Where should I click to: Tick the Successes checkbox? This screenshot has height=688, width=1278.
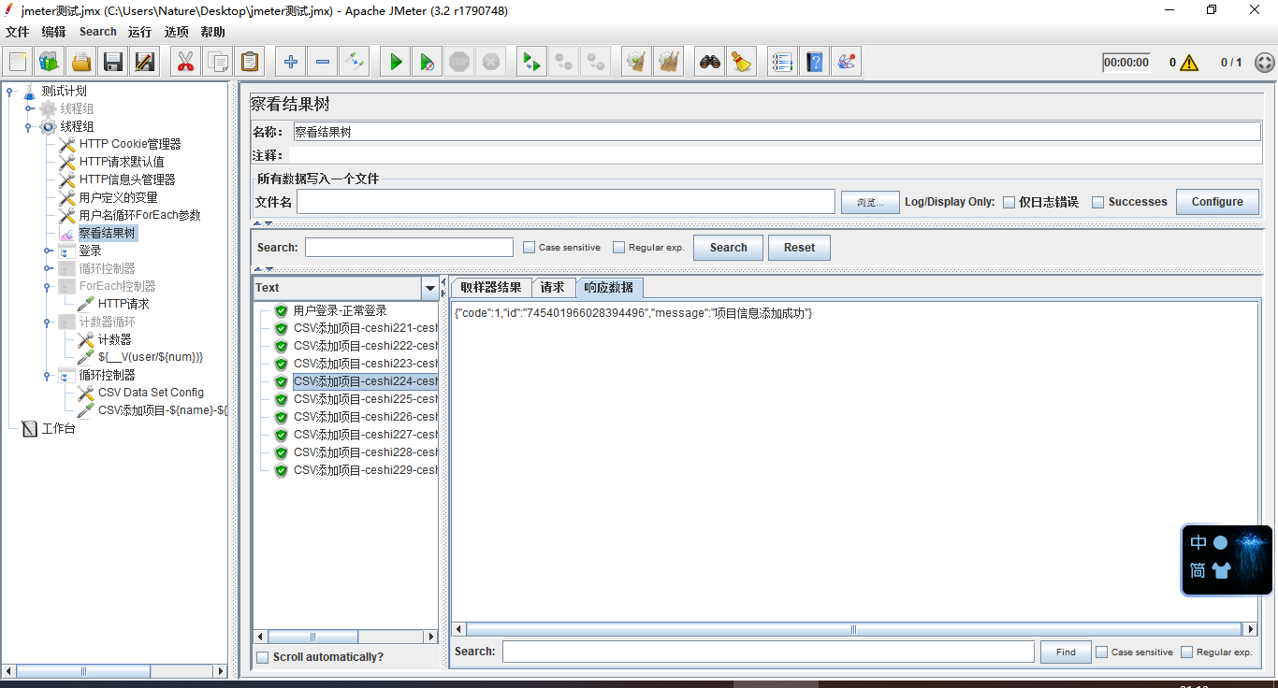(1098, 202)
